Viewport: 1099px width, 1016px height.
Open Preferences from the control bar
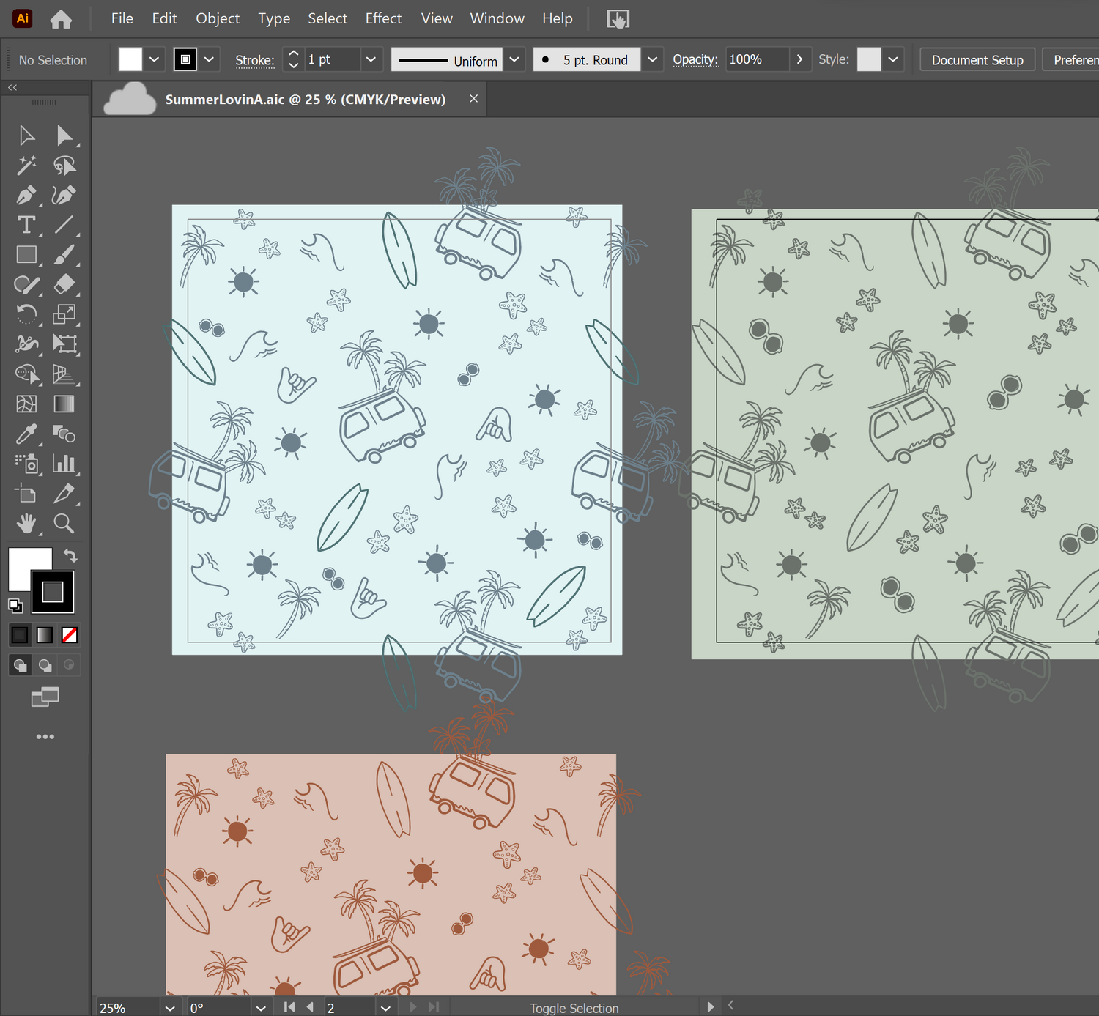pos(1075,59)
